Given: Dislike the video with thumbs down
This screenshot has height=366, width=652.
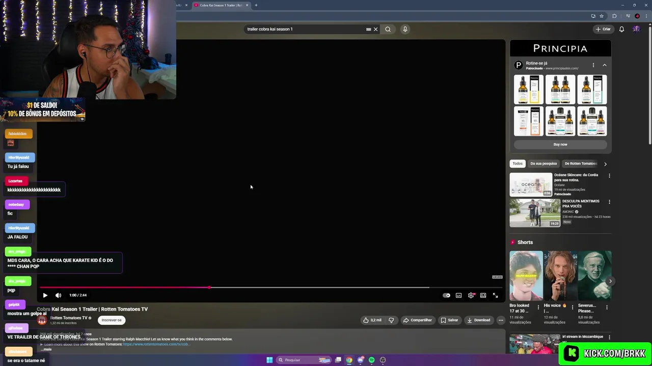Looking at the screenshot, I should 391,320.
